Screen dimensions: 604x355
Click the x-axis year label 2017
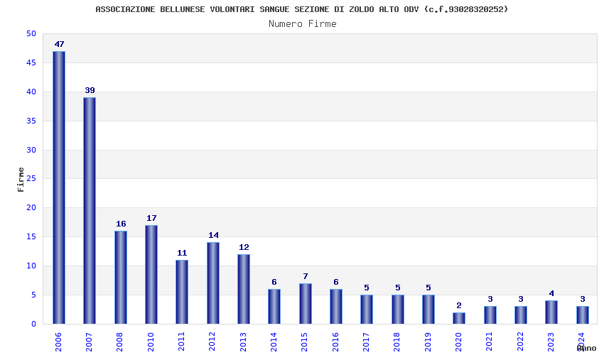tap(367, 342)
